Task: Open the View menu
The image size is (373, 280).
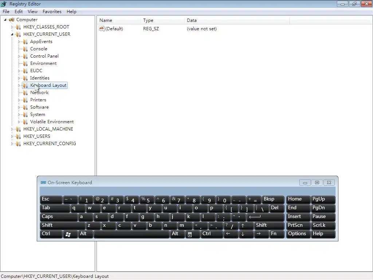Action: point(32,11)
